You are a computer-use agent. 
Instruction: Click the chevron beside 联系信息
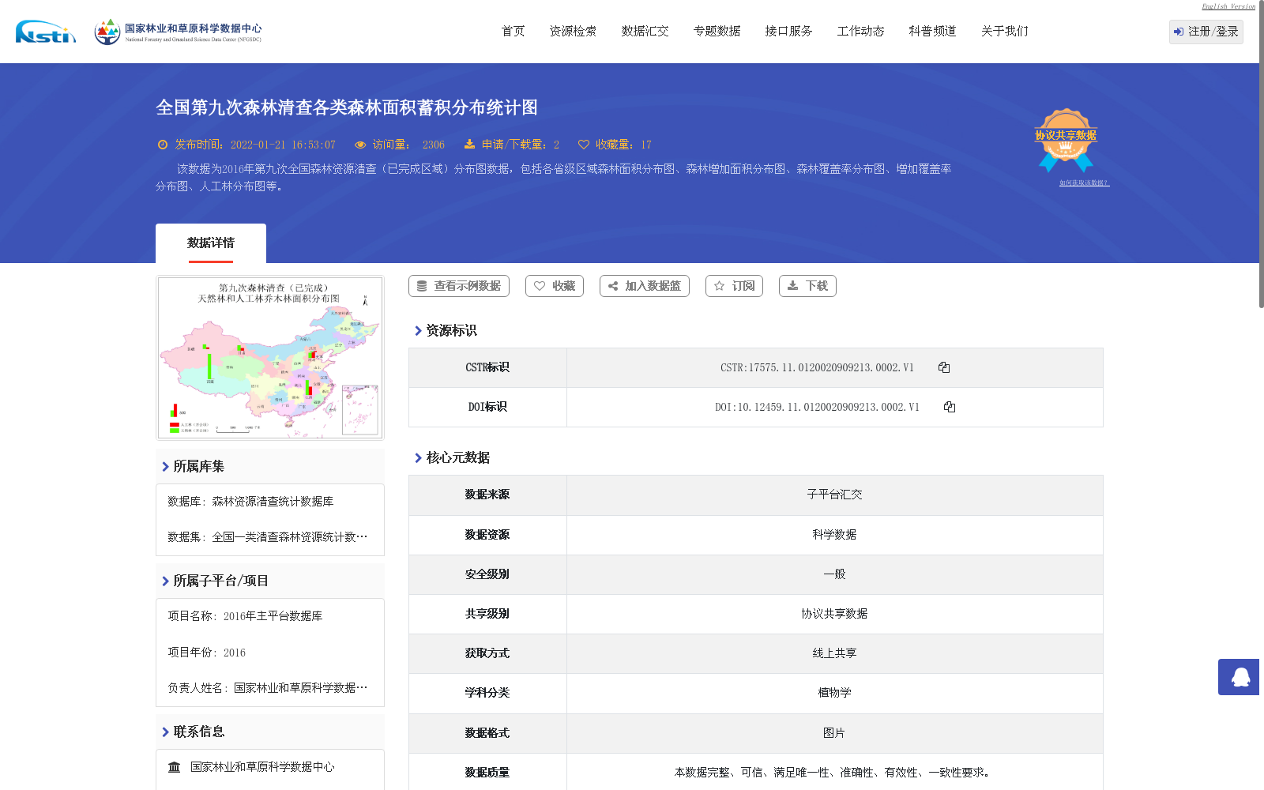(165, 732)
